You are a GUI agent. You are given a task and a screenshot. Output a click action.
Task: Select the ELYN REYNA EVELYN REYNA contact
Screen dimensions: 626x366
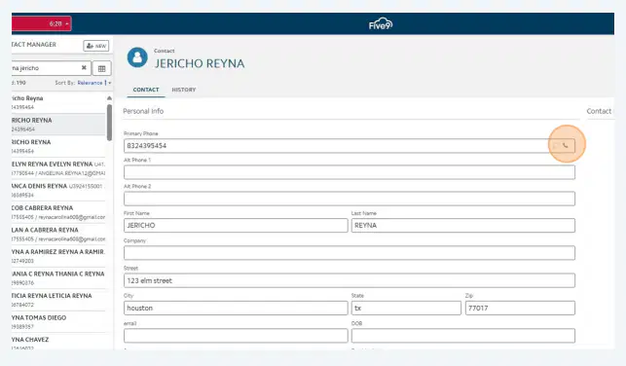coord(58,168)
